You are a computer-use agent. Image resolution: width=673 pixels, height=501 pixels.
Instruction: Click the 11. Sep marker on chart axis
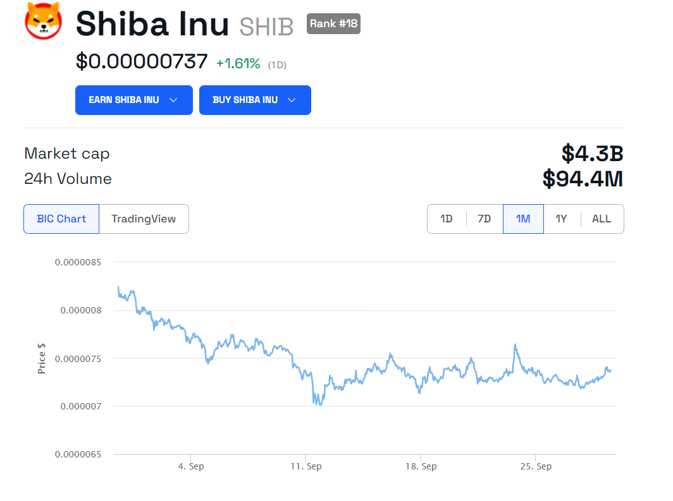coord(306,466)
